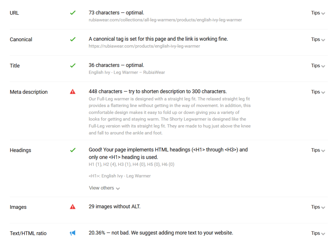Click the green checkmark beside Title
Viewport: 335px width, 240px height.
pos(73,65)
